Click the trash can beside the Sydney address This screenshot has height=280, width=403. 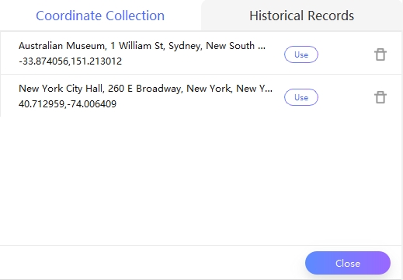click(380, 54)
